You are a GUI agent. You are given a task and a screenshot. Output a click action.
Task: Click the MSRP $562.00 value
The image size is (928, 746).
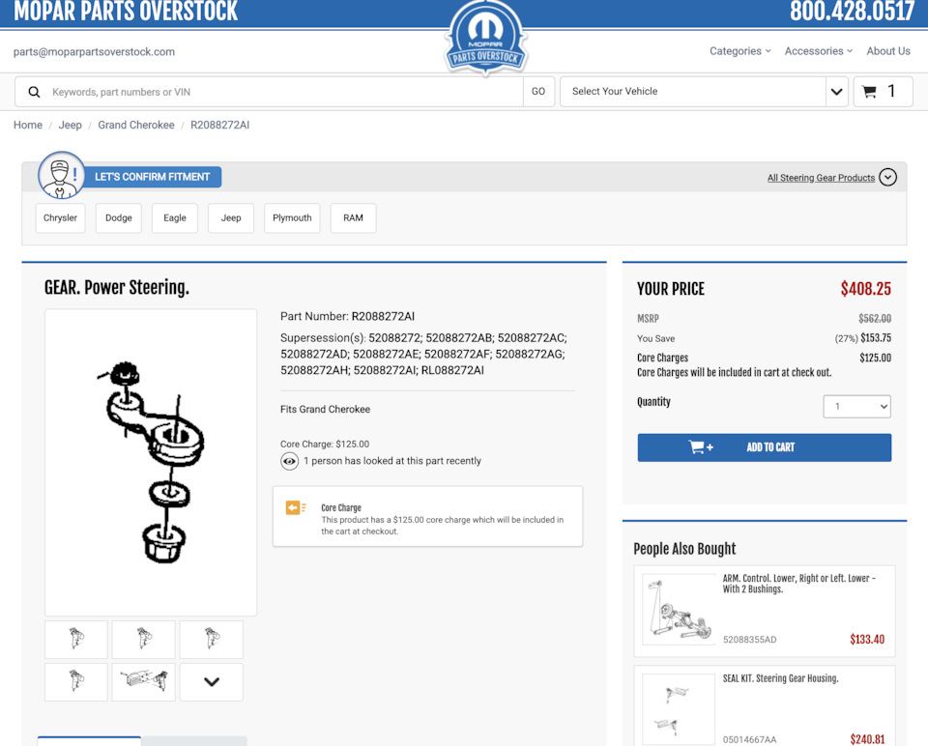pyautogui.click(x=875, y=318)
